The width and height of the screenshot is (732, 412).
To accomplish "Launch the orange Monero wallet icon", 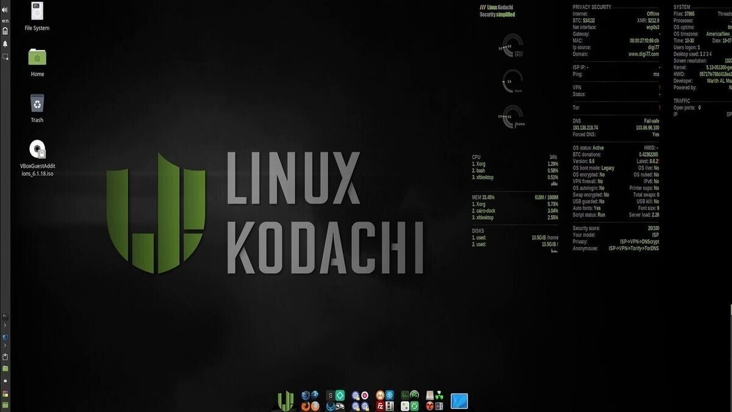I will click(x=380, y=396).
